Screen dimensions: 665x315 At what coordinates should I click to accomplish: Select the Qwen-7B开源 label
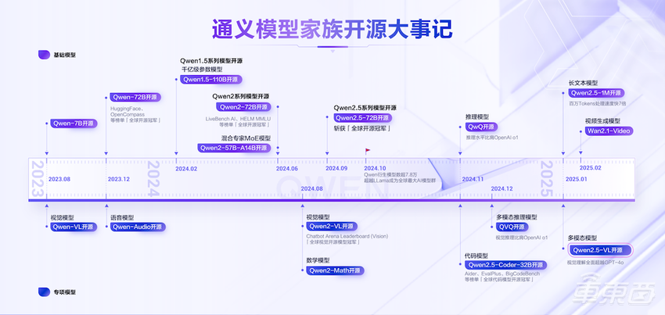point(73,123)
